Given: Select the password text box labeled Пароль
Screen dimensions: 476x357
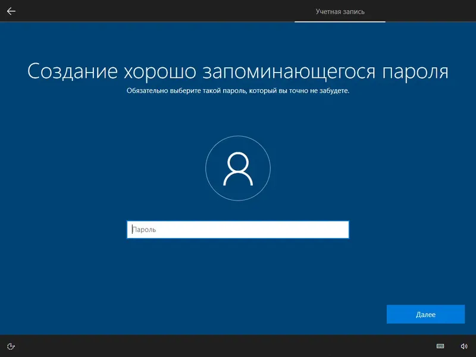Looking at the screenshot, I should [x=238, y=229].
